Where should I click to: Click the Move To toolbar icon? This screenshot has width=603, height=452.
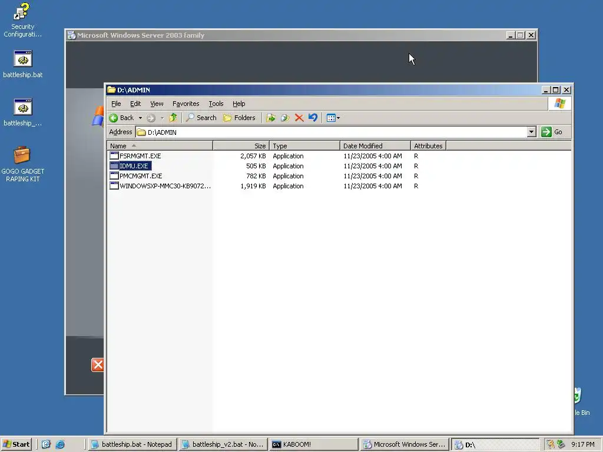coord(271,118)
